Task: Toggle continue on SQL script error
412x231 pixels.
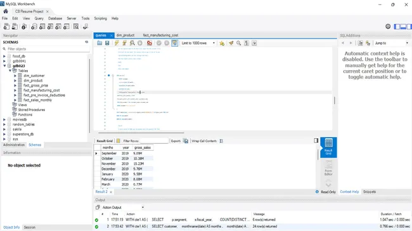Action: 149,43
